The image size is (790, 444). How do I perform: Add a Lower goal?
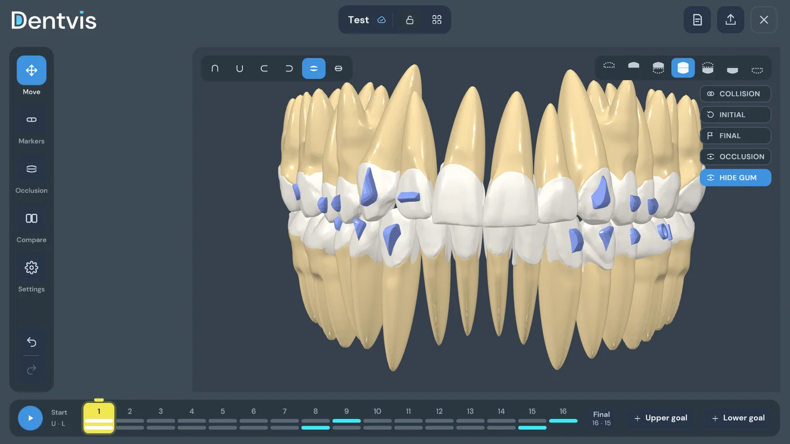point(738,418)
